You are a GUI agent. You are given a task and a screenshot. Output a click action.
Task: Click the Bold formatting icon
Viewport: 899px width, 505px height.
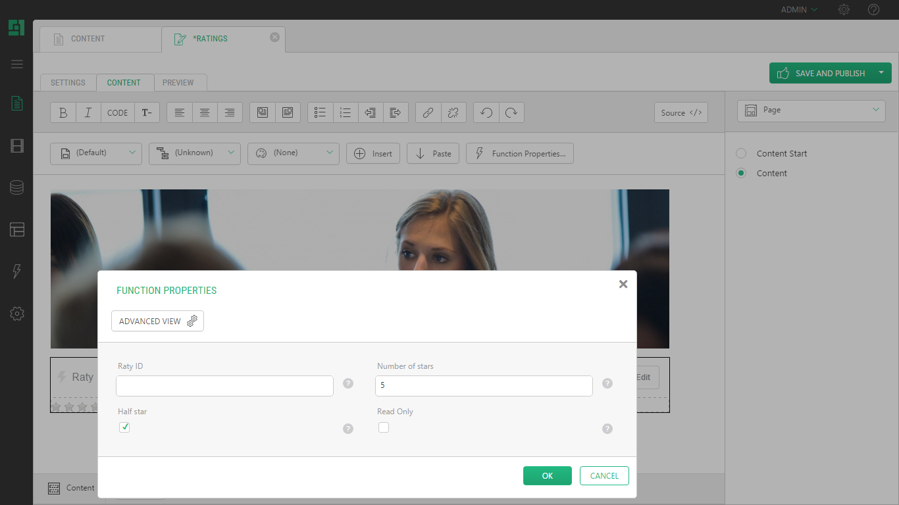click(63, 112)
